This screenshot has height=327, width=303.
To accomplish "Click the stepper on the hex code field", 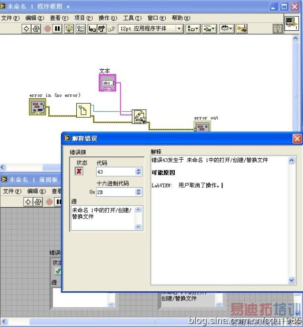I will pyautogui.click(x=139, y=192).
